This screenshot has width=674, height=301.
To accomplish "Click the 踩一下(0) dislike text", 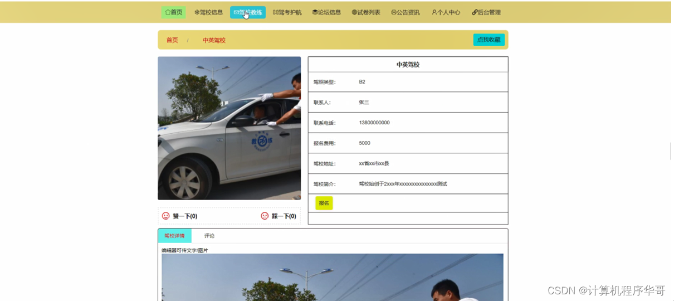I will [284, 216].
